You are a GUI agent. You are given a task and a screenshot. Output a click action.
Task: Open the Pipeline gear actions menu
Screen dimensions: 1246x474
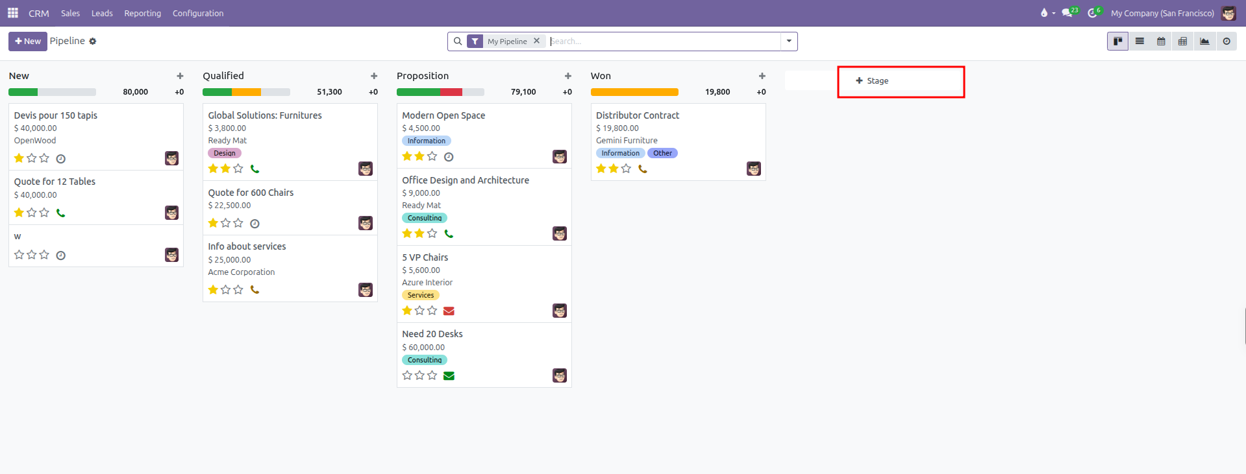[x=93, y=41]
